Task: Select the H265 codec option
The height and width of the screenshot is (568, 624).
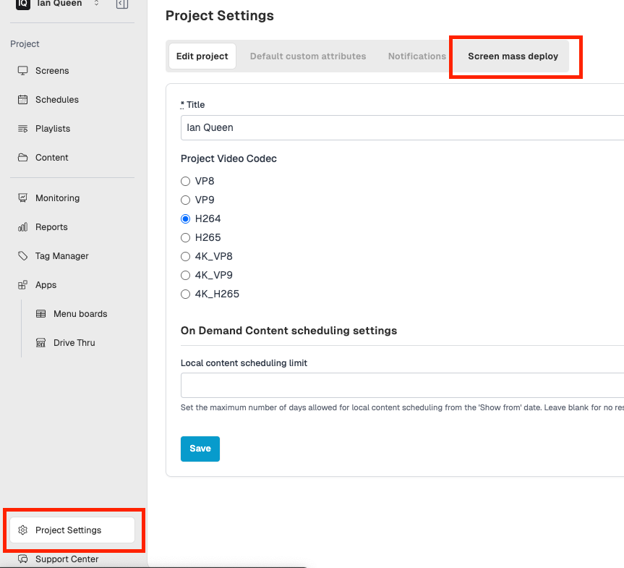Action: [185, 237]
